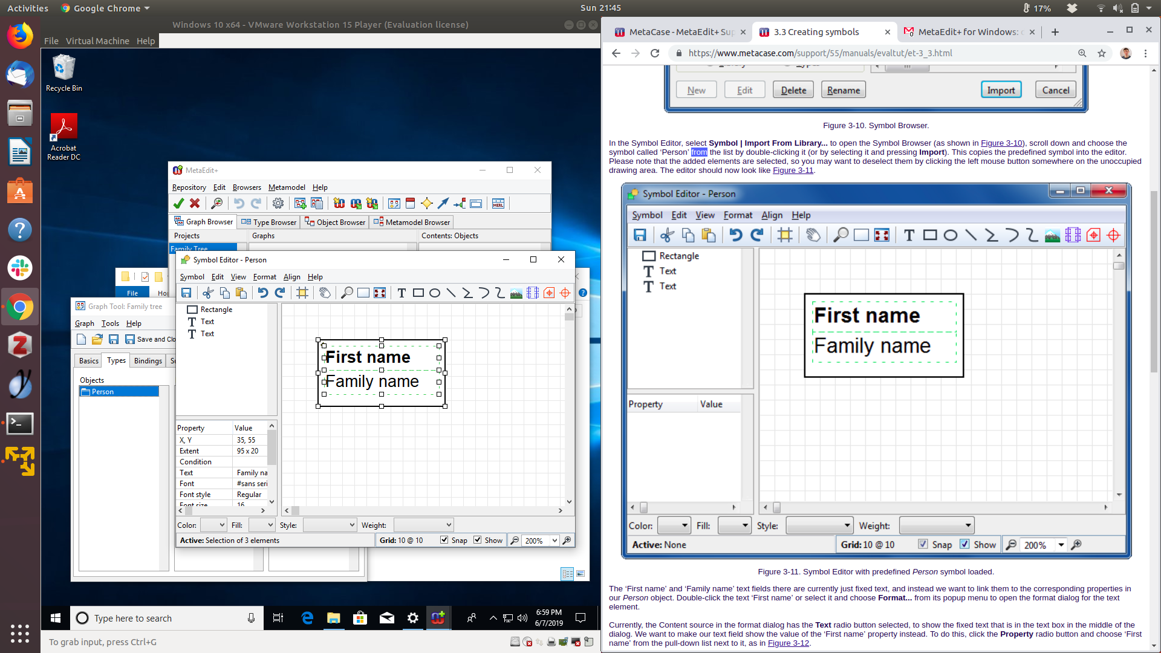Select the Rectangle element in element list
The width and height of the screenshot is (1161, 653).
(x=216, y=310)
